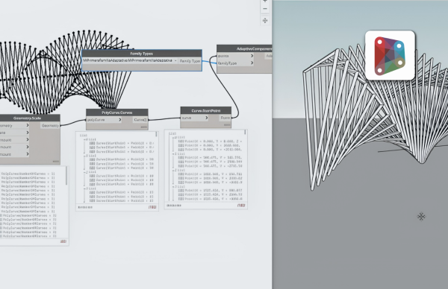448x289 pixels.
Task: Collapse the 1 List in Curve.StartPoint preview
Action: [173, 154]
